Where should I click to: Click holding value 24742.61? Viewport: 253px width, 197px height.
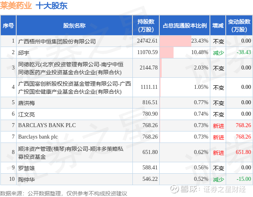(x=147, y=41)
